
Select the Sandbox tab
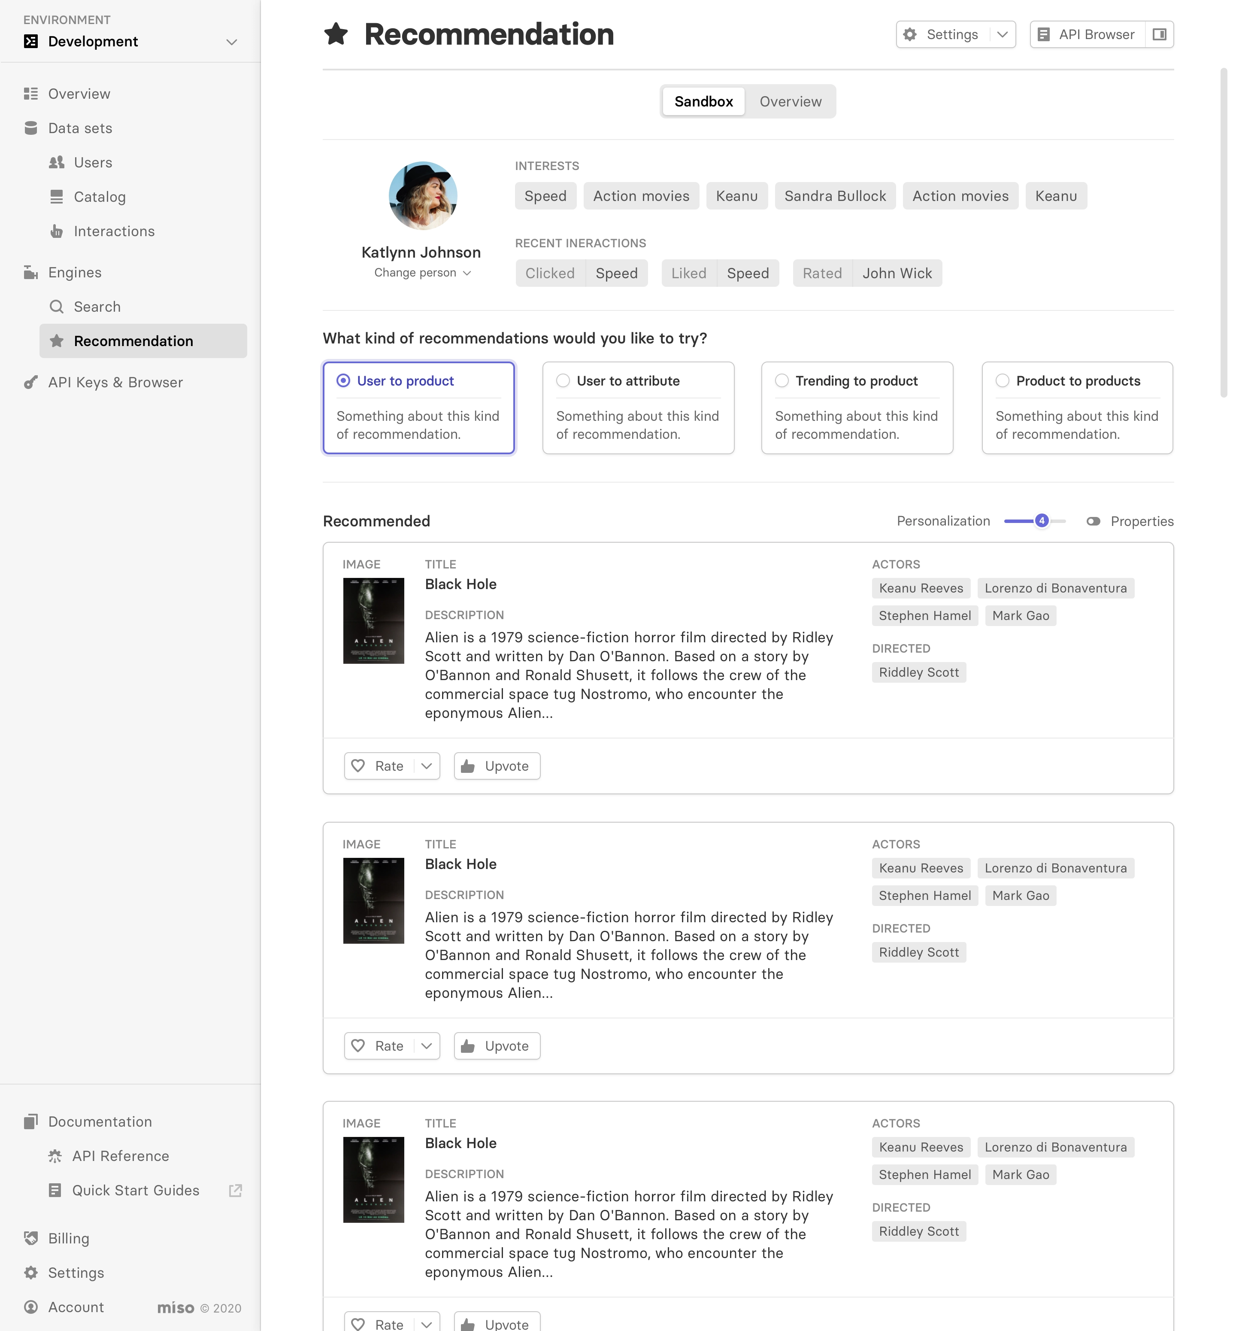pyautogui.click(x=703, y=102)
